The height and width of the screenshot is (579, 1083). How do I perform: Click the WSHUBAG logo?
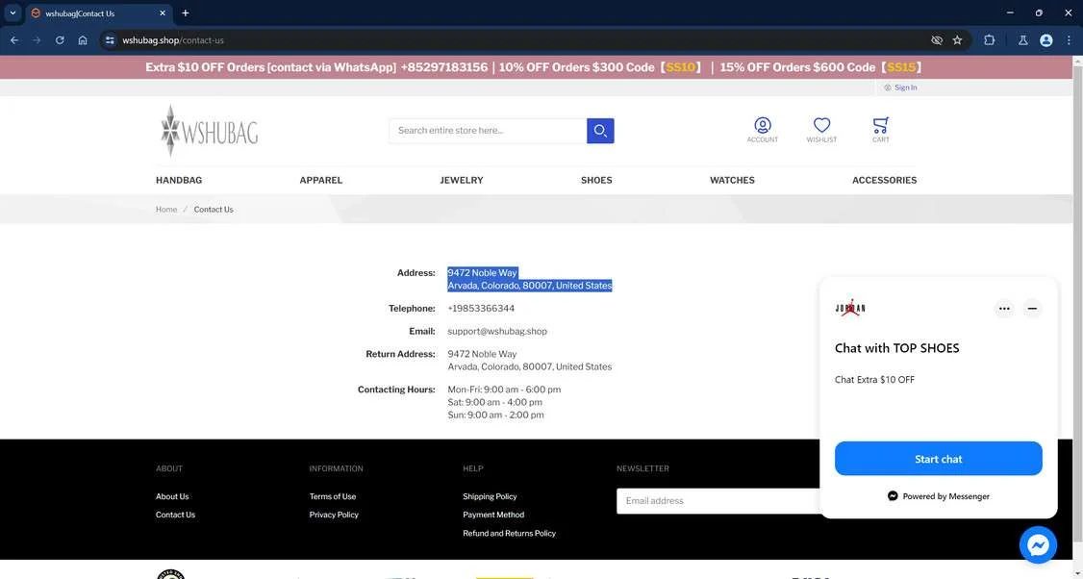tap(210, 130)
